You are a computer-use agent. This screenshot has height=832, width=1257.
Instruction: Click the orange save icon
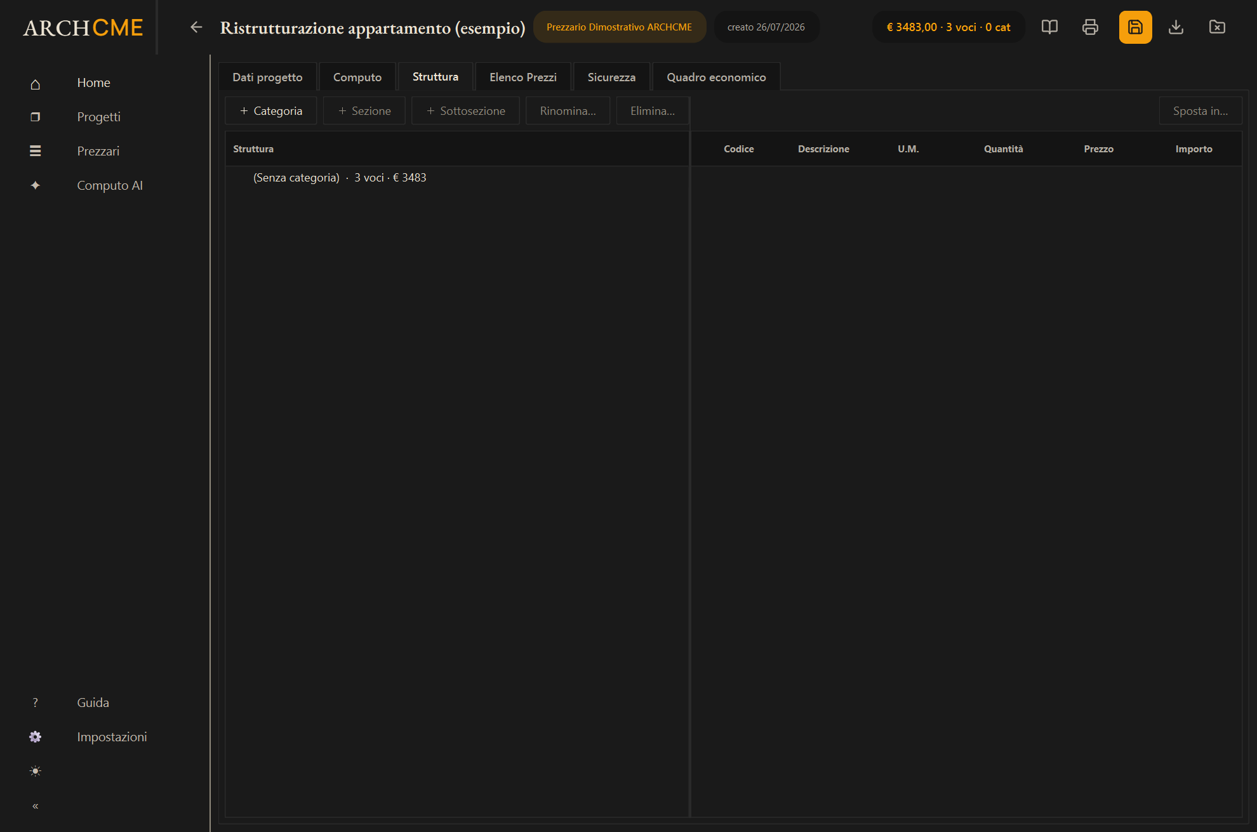tap(1135, 27)
